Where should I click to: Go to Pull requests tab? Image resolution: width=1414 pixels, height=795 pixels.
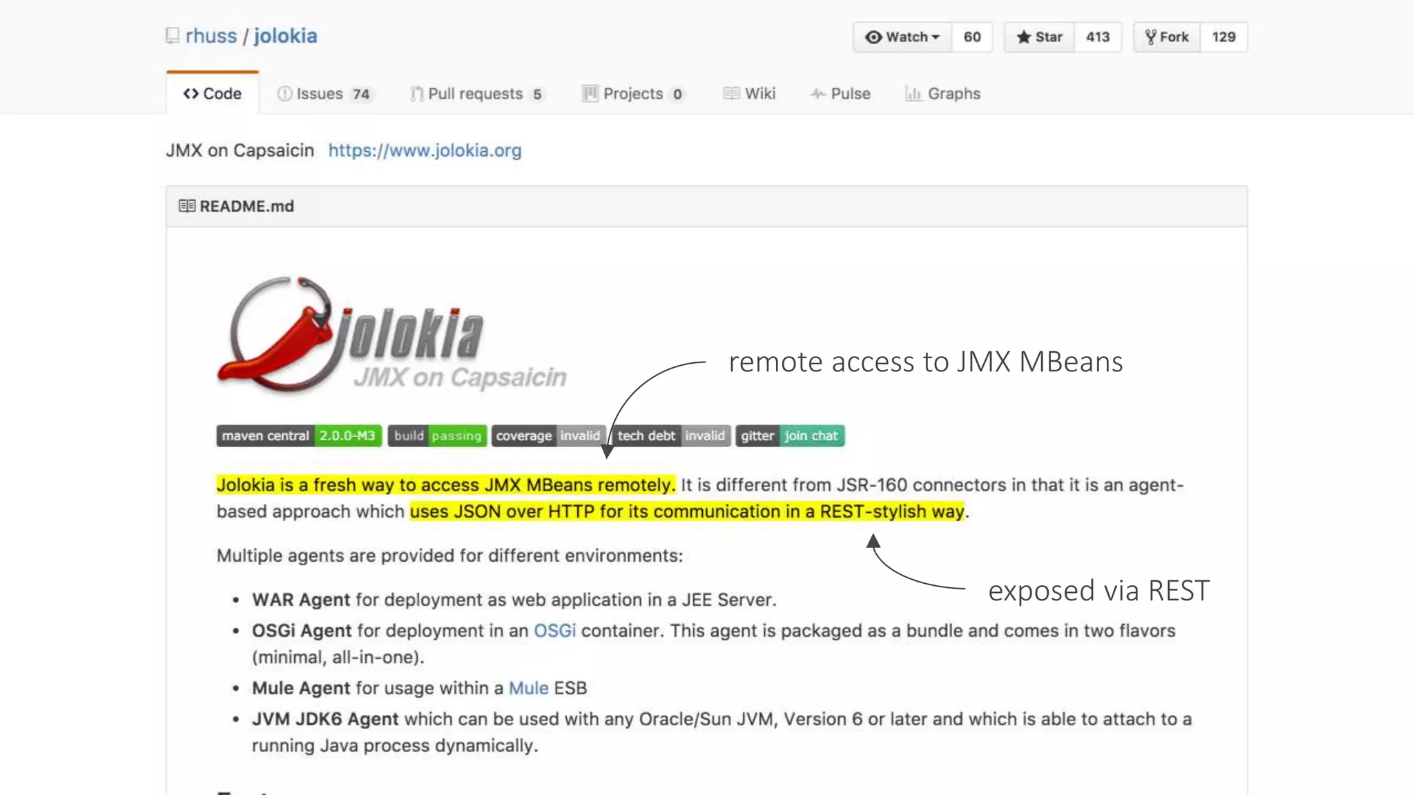(x=476, y=94)
